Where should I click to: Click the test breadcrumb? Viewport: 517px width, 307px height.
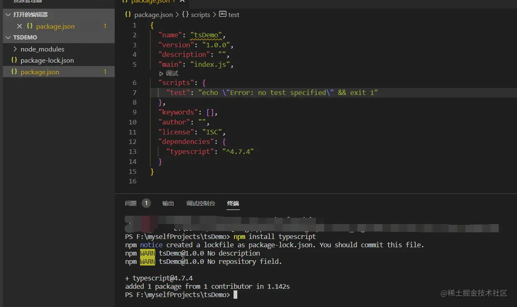coord(234,15)
